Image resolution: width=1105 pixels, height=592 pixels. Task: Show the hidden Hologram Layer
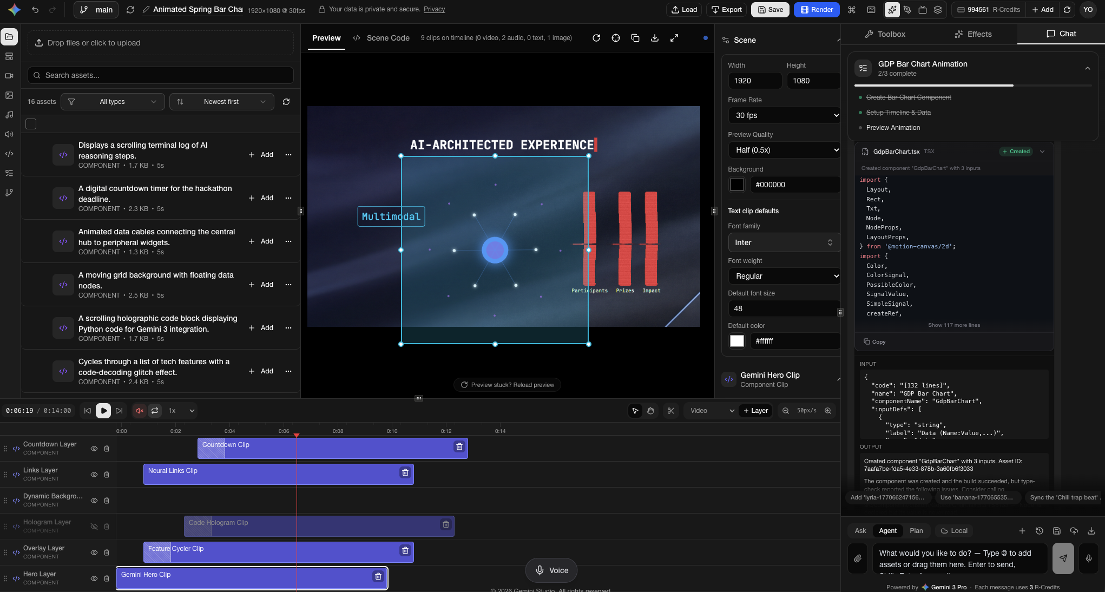pyautogui.click(x=94, y=527)
